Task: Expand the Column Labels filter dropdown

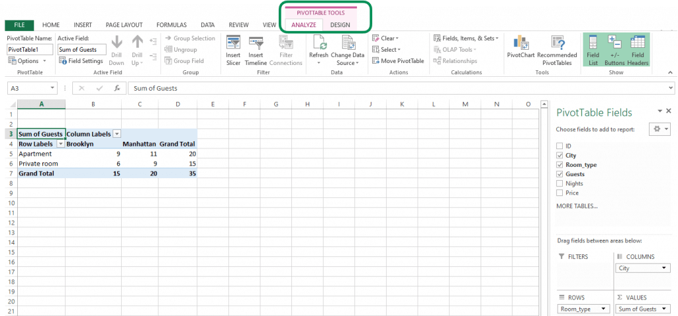Action: pyautogui.click(x=117, y=134)
